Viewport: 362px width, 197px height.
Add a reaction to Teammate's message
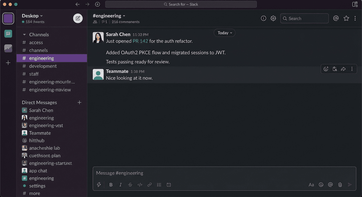pyautogui.click(x=326, y=69)
